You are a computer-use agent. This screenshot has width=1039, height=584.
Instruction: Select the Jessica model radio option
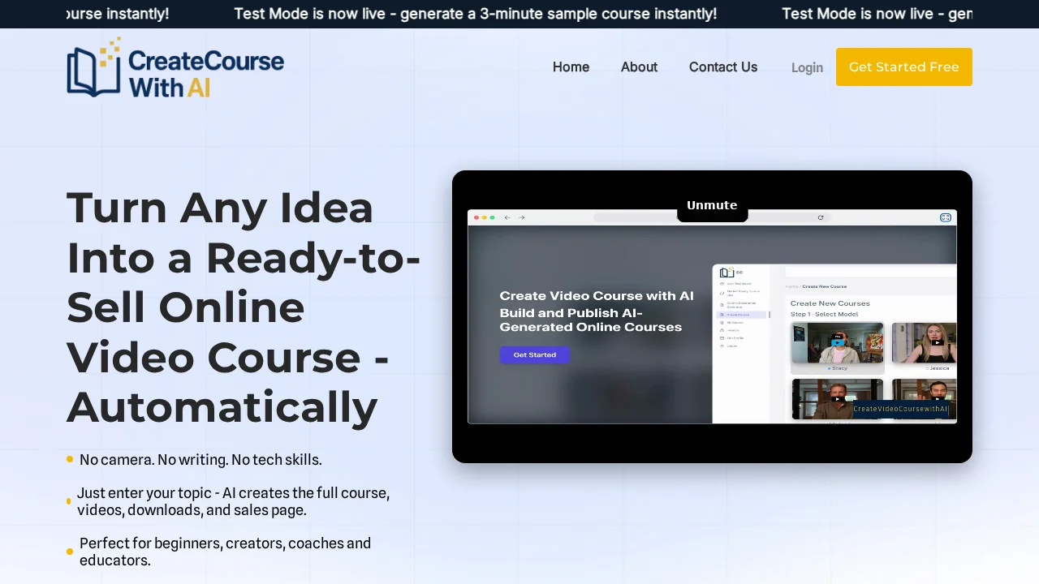(929, 368)
